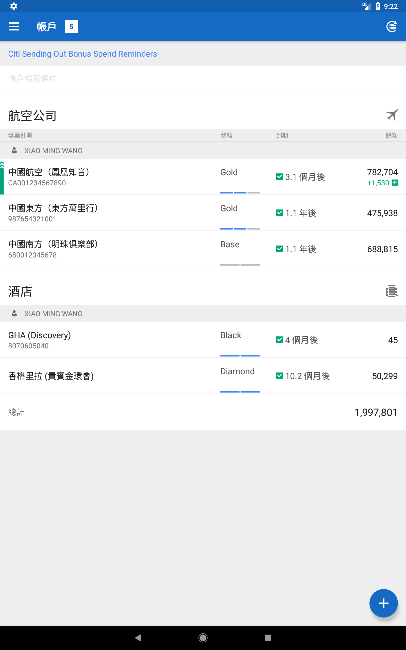This screenshot has width=406, height=650.
Task: Click balance 782,704
Action: coord(382,172)
